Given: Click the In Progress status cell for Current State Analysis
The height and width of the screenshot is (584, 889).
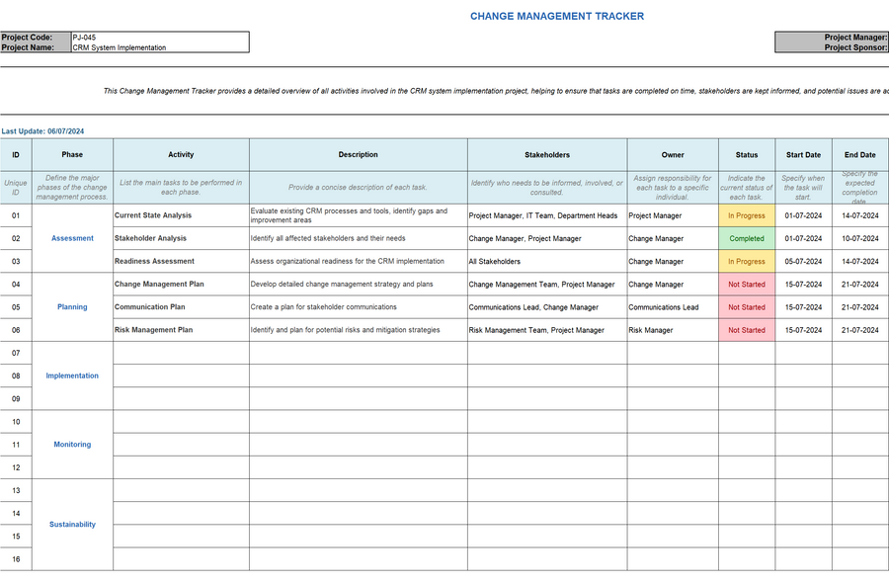Looking at the screenshot, I should tap(747, 215).
